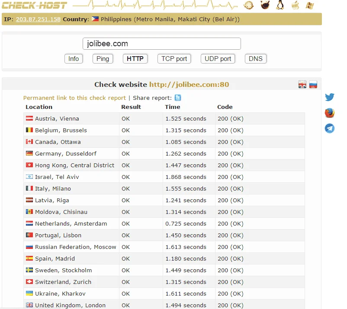Click the Firefox icon on sidebar
This screenshot has width=347, height=309.
click(x=330, y=113)
